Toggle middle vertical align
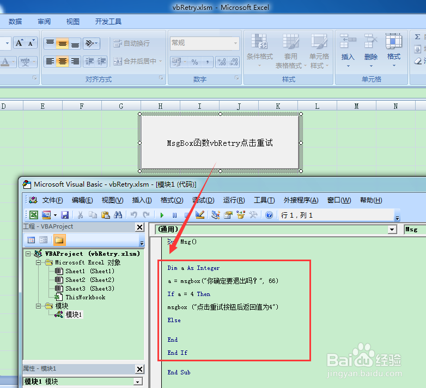The width and height of the screenshot is (426, 388). pyautogui.click(x=63, y=44)
